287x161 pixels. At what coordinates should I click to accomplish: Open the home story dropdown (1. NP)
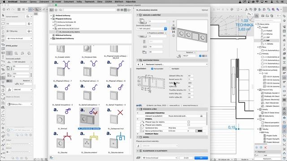pyautogui.click(x=152, y=29)
